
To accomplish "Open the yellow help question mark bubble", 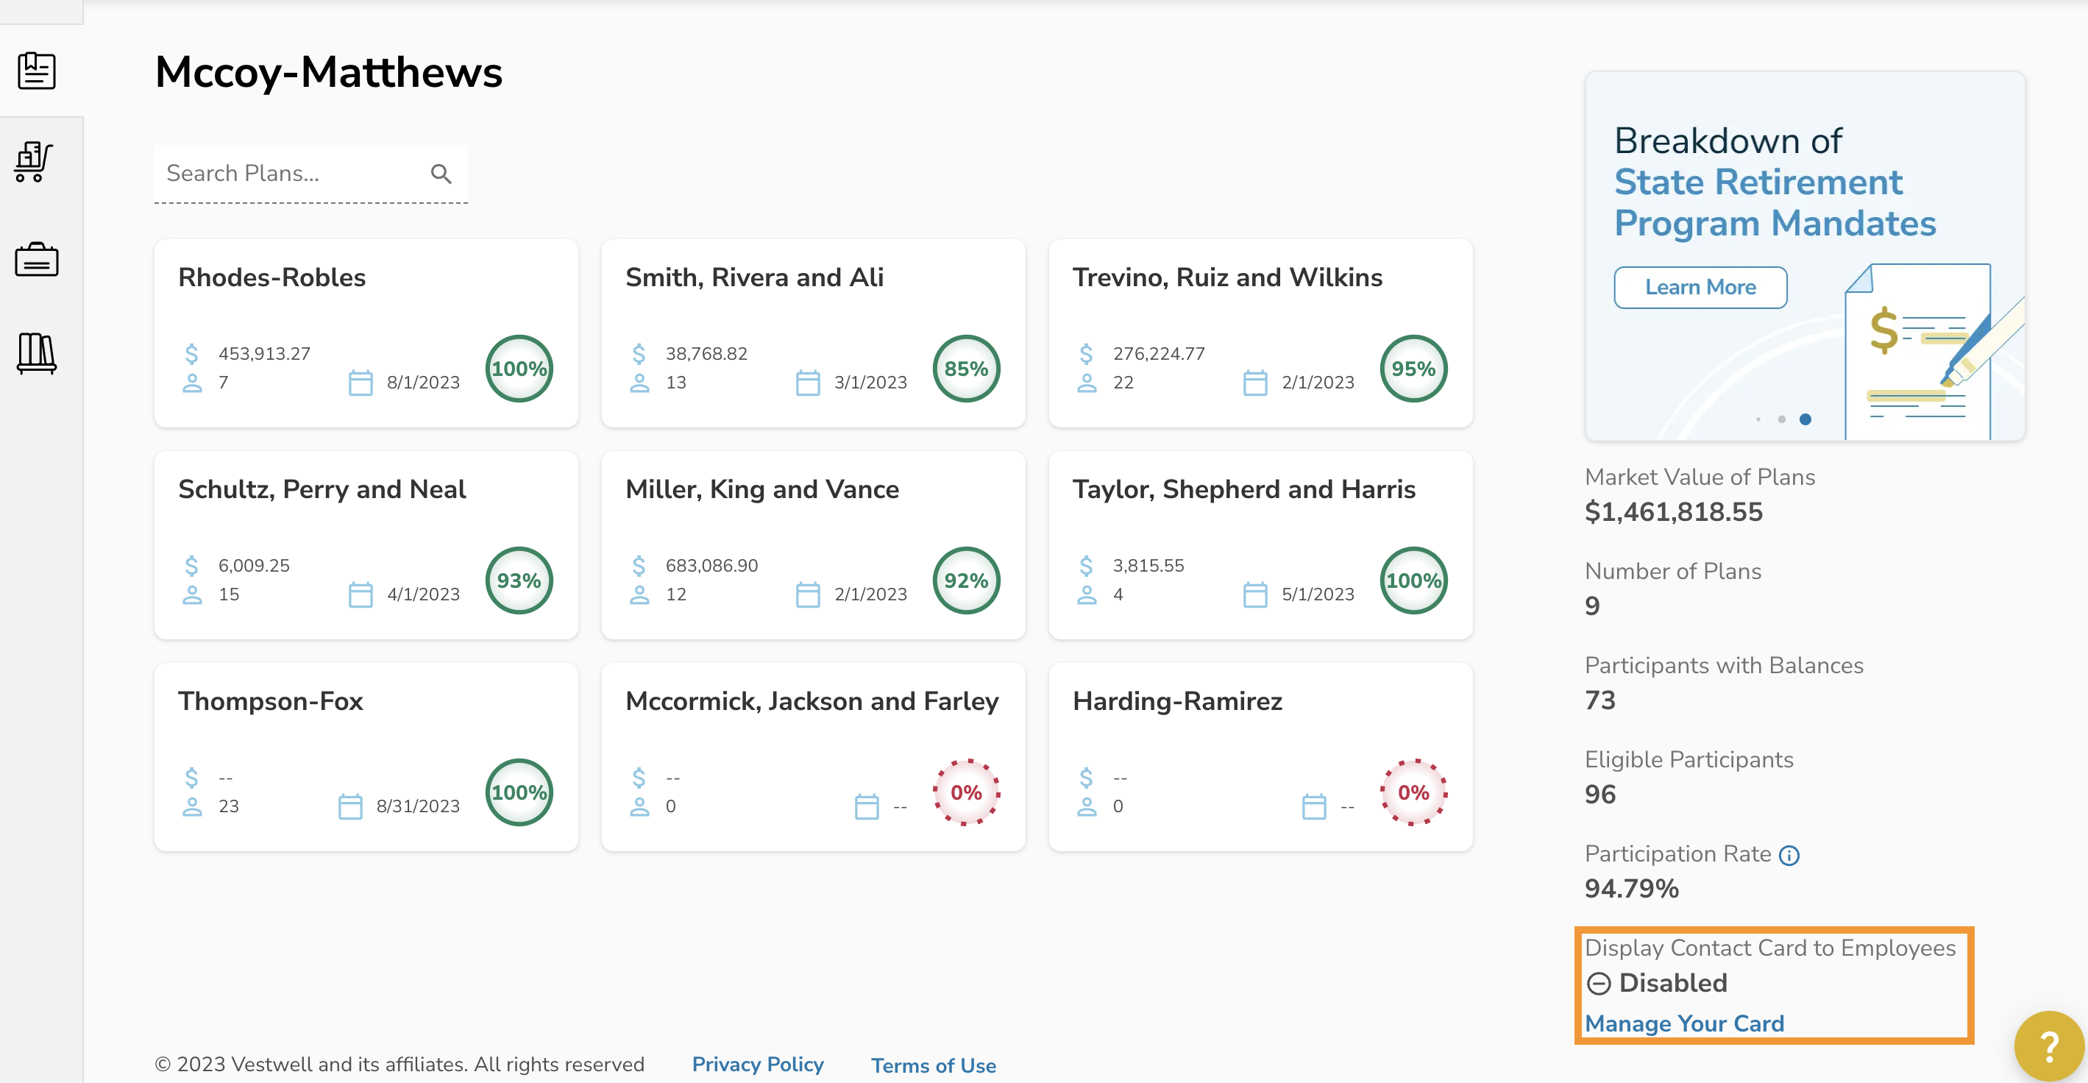I will click(2050, 1045).
